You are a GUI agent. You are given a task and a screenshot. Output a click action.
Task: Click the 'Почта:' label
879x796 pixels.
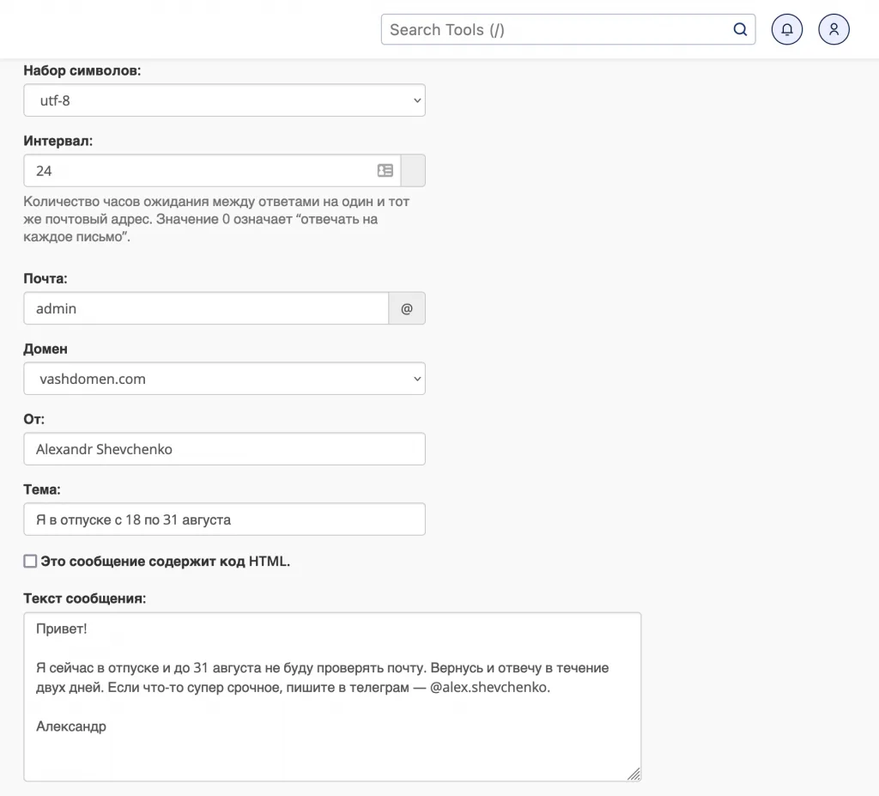pyautogui.click(x=45, y=279)
